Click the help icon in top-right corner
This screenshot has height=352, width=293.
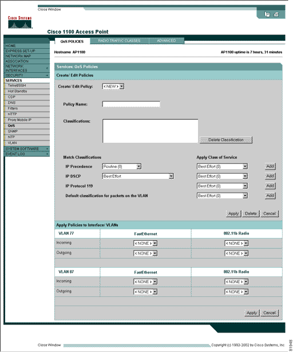tap(267, 14)
